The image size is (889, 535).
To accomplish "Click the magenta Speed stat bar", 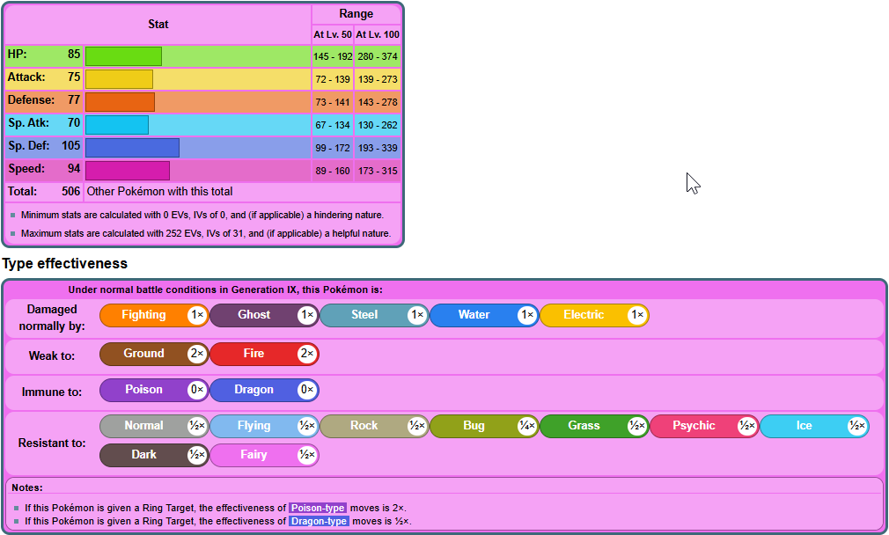I will (x=128, y=171).
